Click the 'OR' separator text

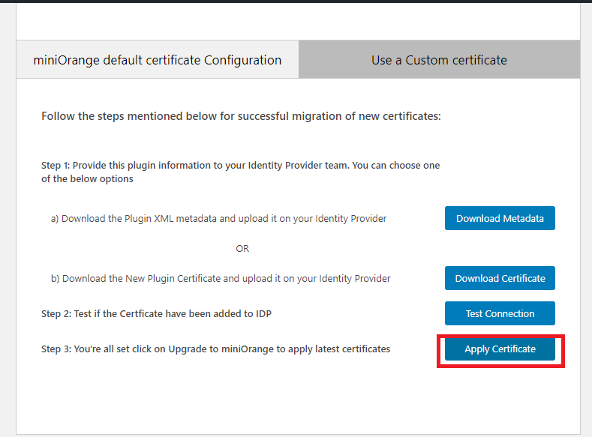[x=242, y=248]
